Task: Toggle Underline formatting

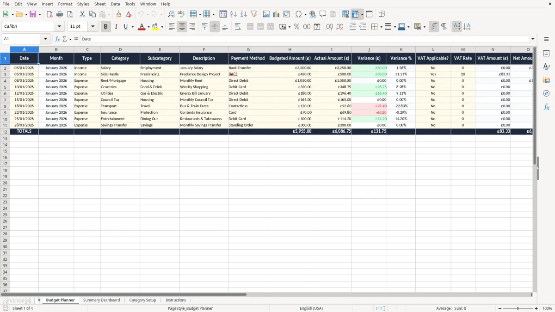Action: (x=125, y=27)
